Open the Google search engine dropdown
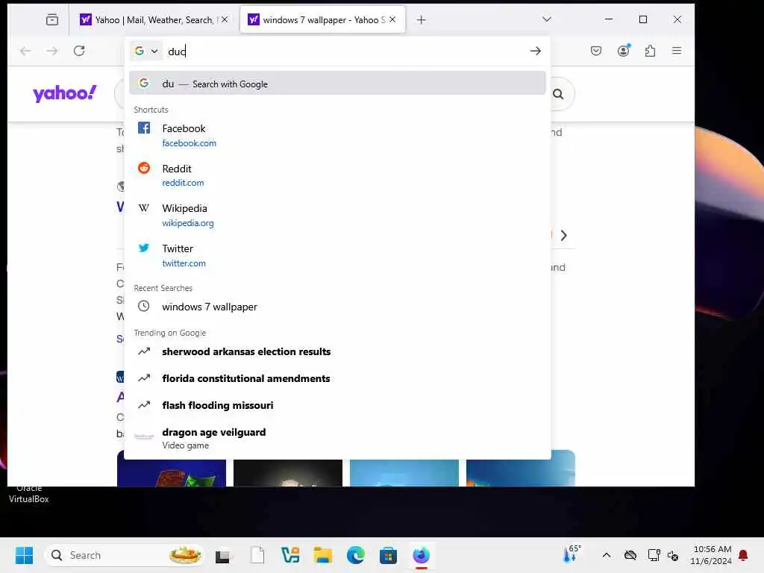Viewport: 764px width, 573px height. tap(146, 51)
